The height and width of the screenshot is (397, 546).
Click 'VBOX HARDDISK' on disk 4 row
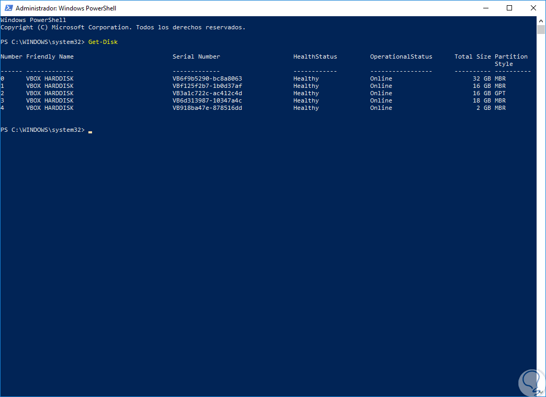coord(50,108)
